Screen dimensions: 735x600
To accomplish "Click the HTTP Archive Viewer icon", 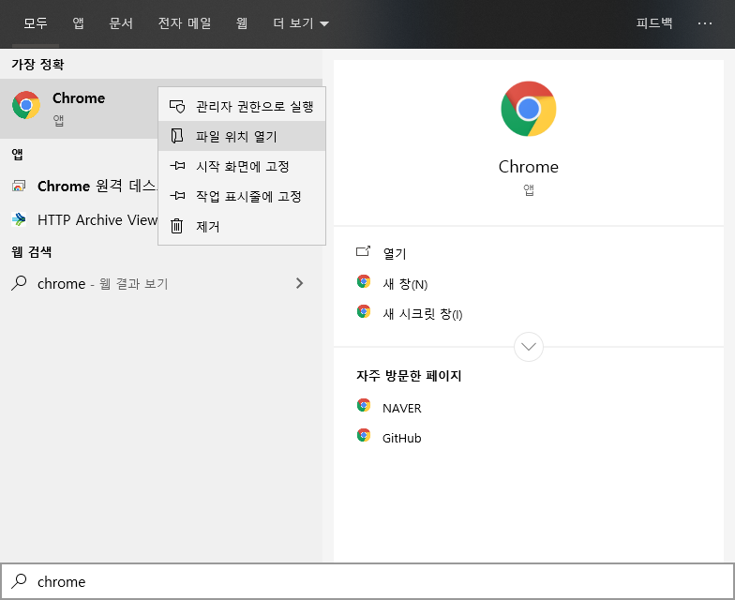I will point(19,219).
